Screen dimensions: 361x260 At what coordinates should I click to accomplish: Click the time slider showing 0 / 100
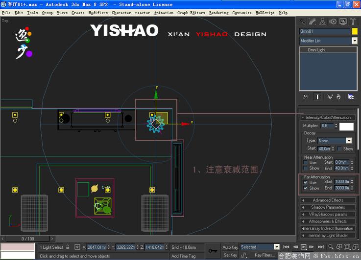pos(27,239)
